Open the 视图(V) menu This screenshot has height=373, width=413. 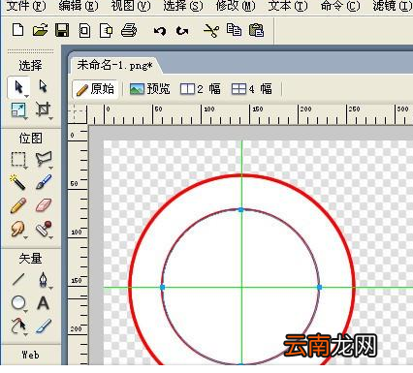[x=131, y=6]
